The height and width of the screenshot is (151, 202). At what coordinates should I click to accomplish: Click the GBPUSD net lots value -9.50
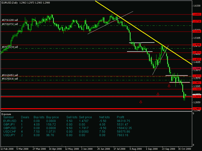pyautogui.click(x=103, y=128)
